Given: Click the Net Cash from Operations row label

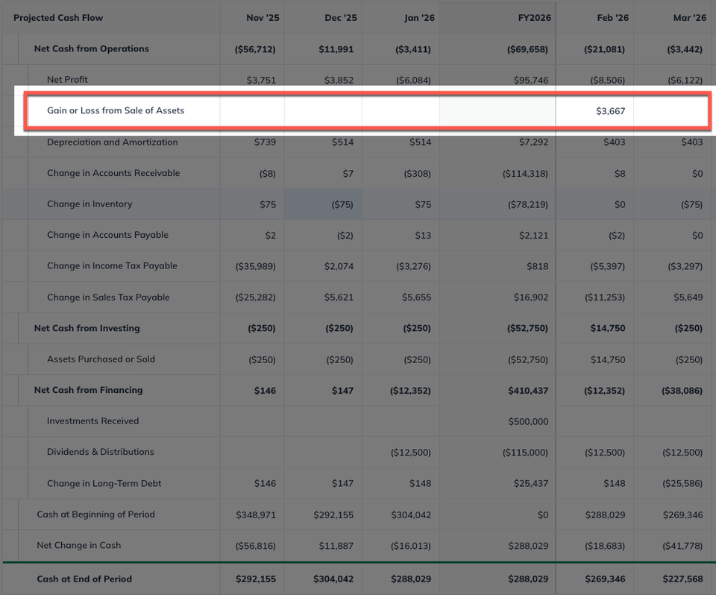Looking at the screenshot, I should (91, 49).
